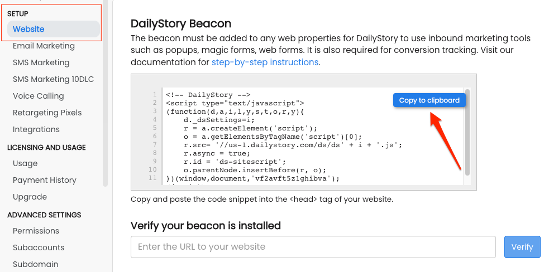
Task: Click the script type="text/javascript" line
Action: click(235, 103)
